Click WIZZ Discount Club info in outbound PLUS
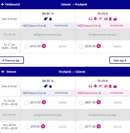Image resolution: width=130 pixels, height=133 pixels. coord(100,26)
